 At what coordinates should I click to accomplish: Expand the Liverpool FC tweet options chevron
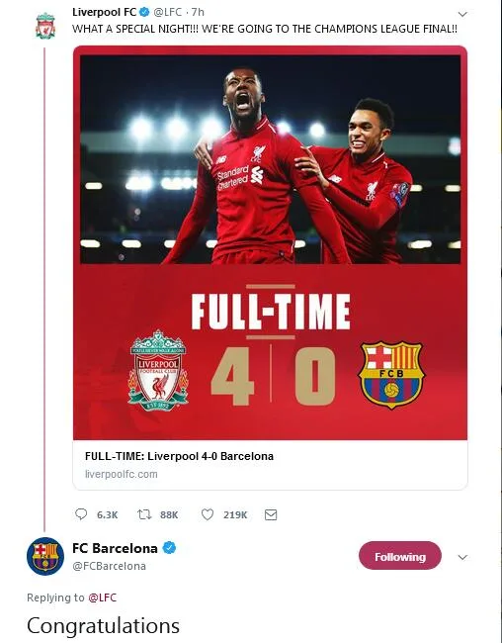pyautogui.click(x=462, y=15)
